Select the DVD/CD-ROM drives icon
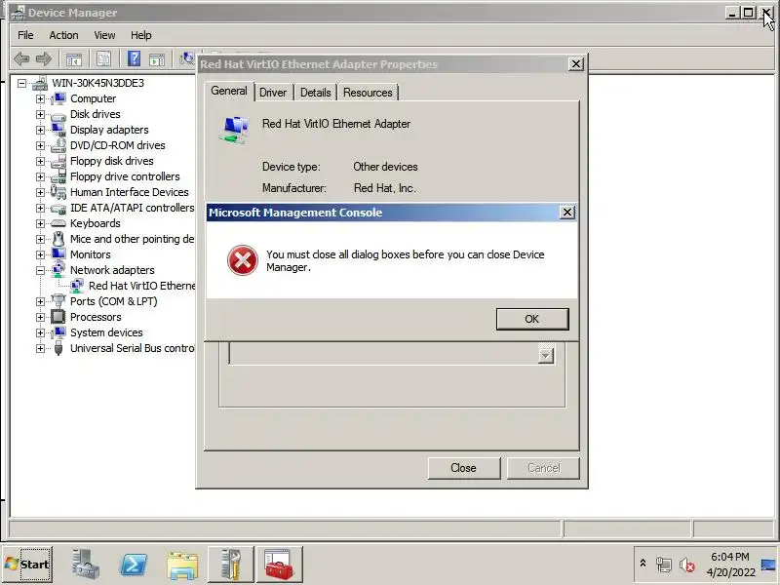This screenshot has height=585, width=780. coord(58,145)
